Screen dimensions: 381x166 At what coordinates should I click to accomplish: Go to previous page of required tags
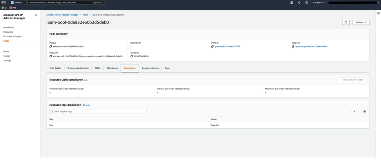tap(350, 112)
